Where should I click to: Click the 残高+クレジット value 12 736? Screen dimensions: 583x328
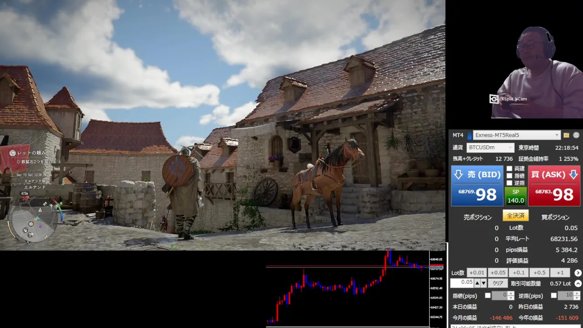point(504,159)
